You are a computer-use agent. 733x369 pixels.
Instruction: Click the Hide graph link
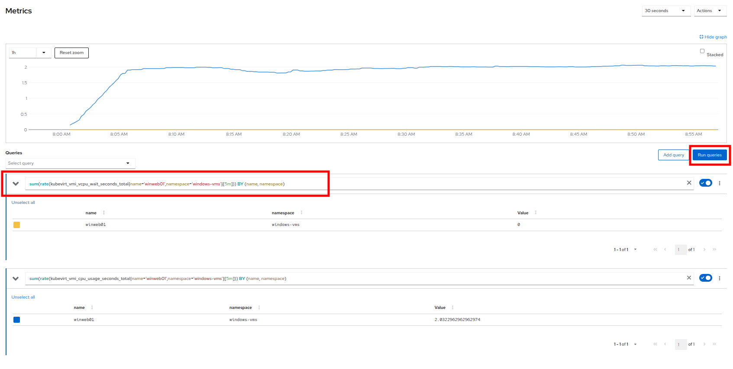[x=713, y=37]
